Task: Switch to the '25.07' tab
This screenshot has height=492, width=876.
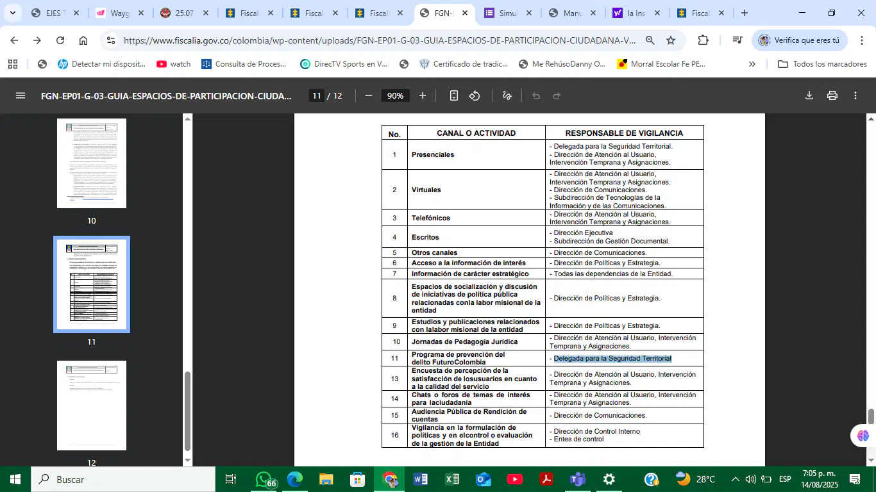Action: 184,13
